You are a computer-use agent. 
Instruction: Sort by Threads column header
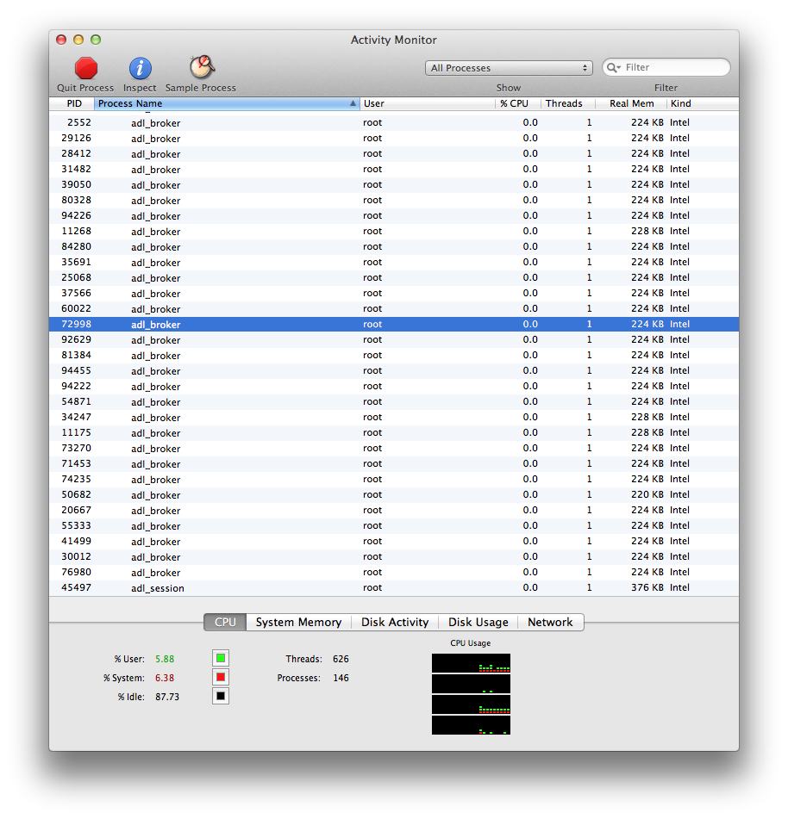567,103
